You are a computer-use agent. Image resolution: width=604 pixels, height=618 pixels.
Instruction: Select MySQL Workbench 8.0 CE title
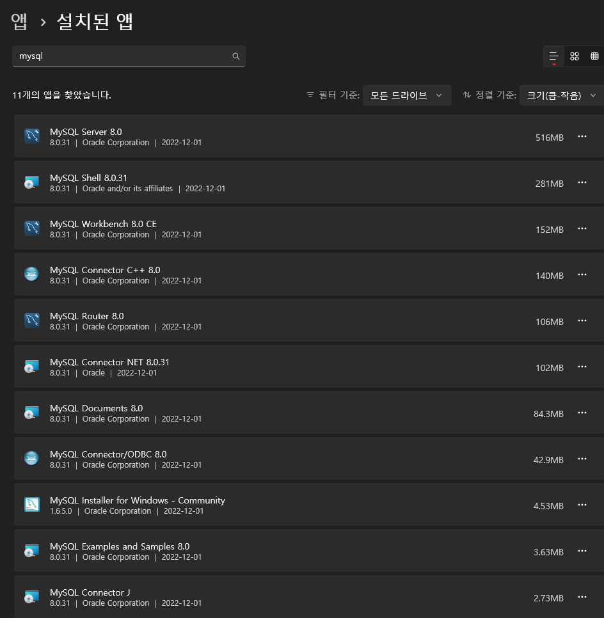point(103,224)
